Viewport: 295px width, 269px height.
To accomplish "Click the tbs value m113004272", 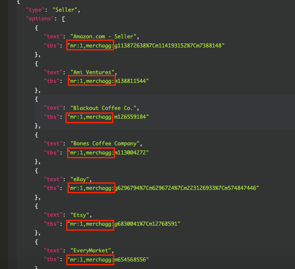I will pyautogui.click(x=108, y=152).
